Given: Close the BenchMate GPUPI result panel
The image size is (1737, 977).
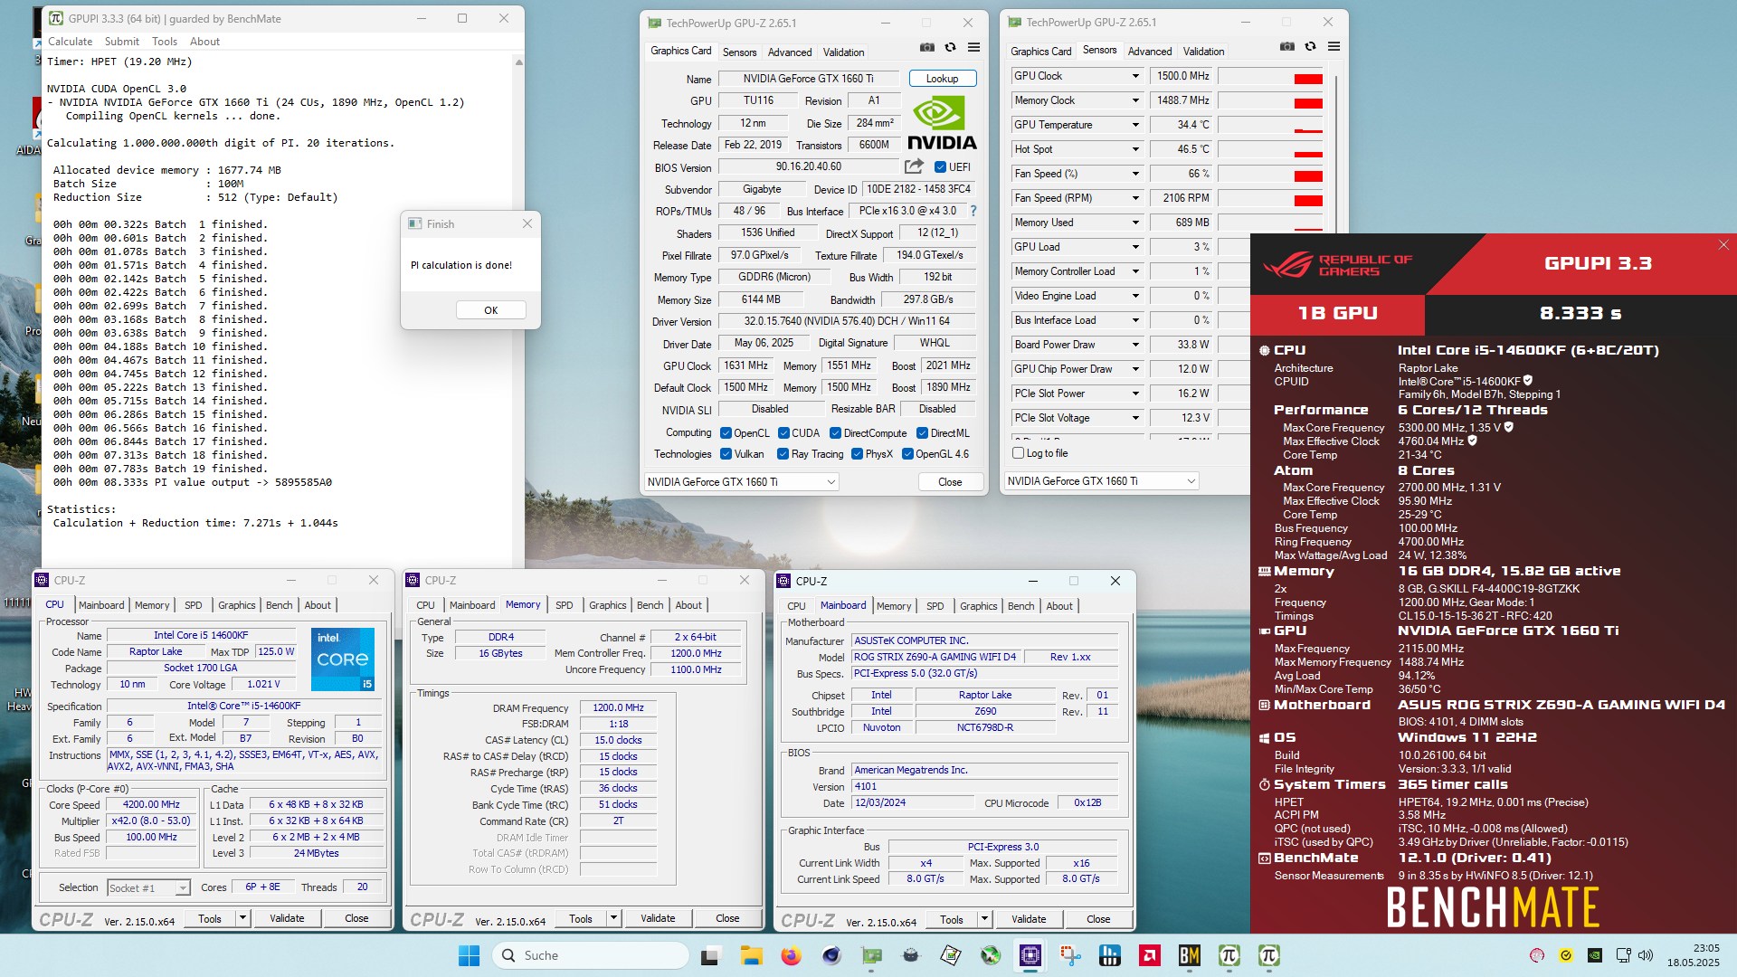Looking at the screenshot, I should (x=1723, y=245).
